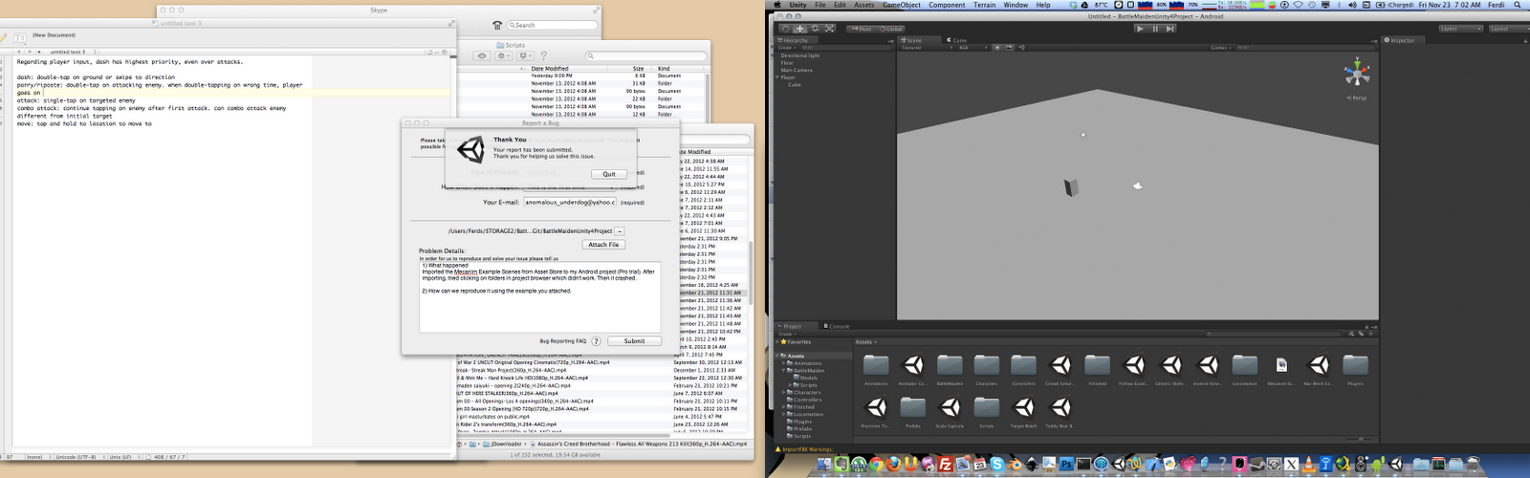
Task: Open Photoshop from the Dock
Action: (x=1067, y=465)
